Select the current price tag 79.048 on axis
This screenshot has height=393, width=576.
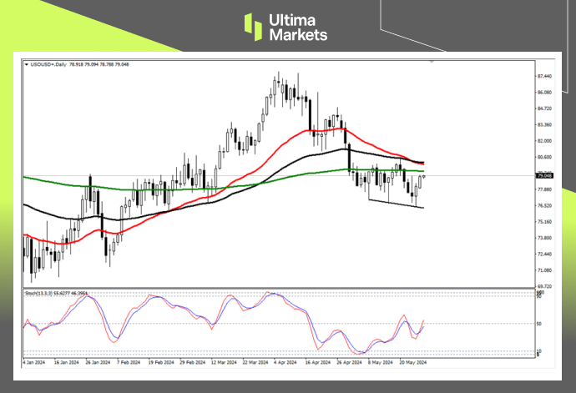point(544,176)
